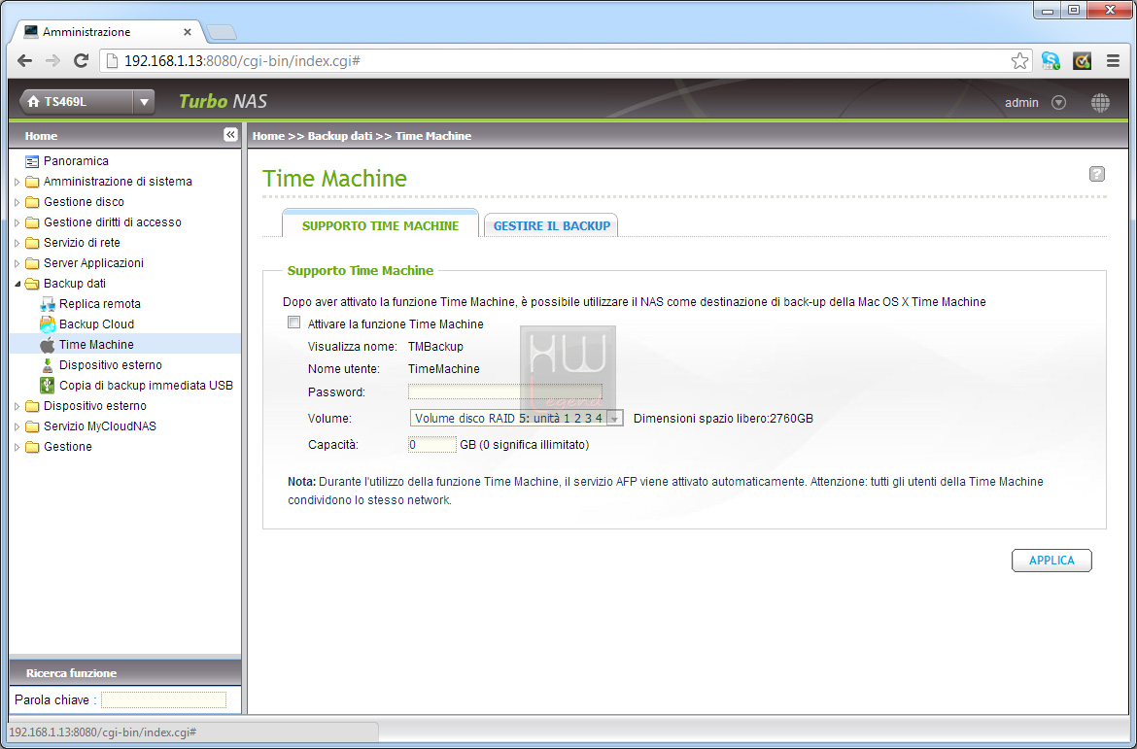The image size is (1137, 749).
Task: Bookmark this page with the star icon
Action: [1019, 61]
